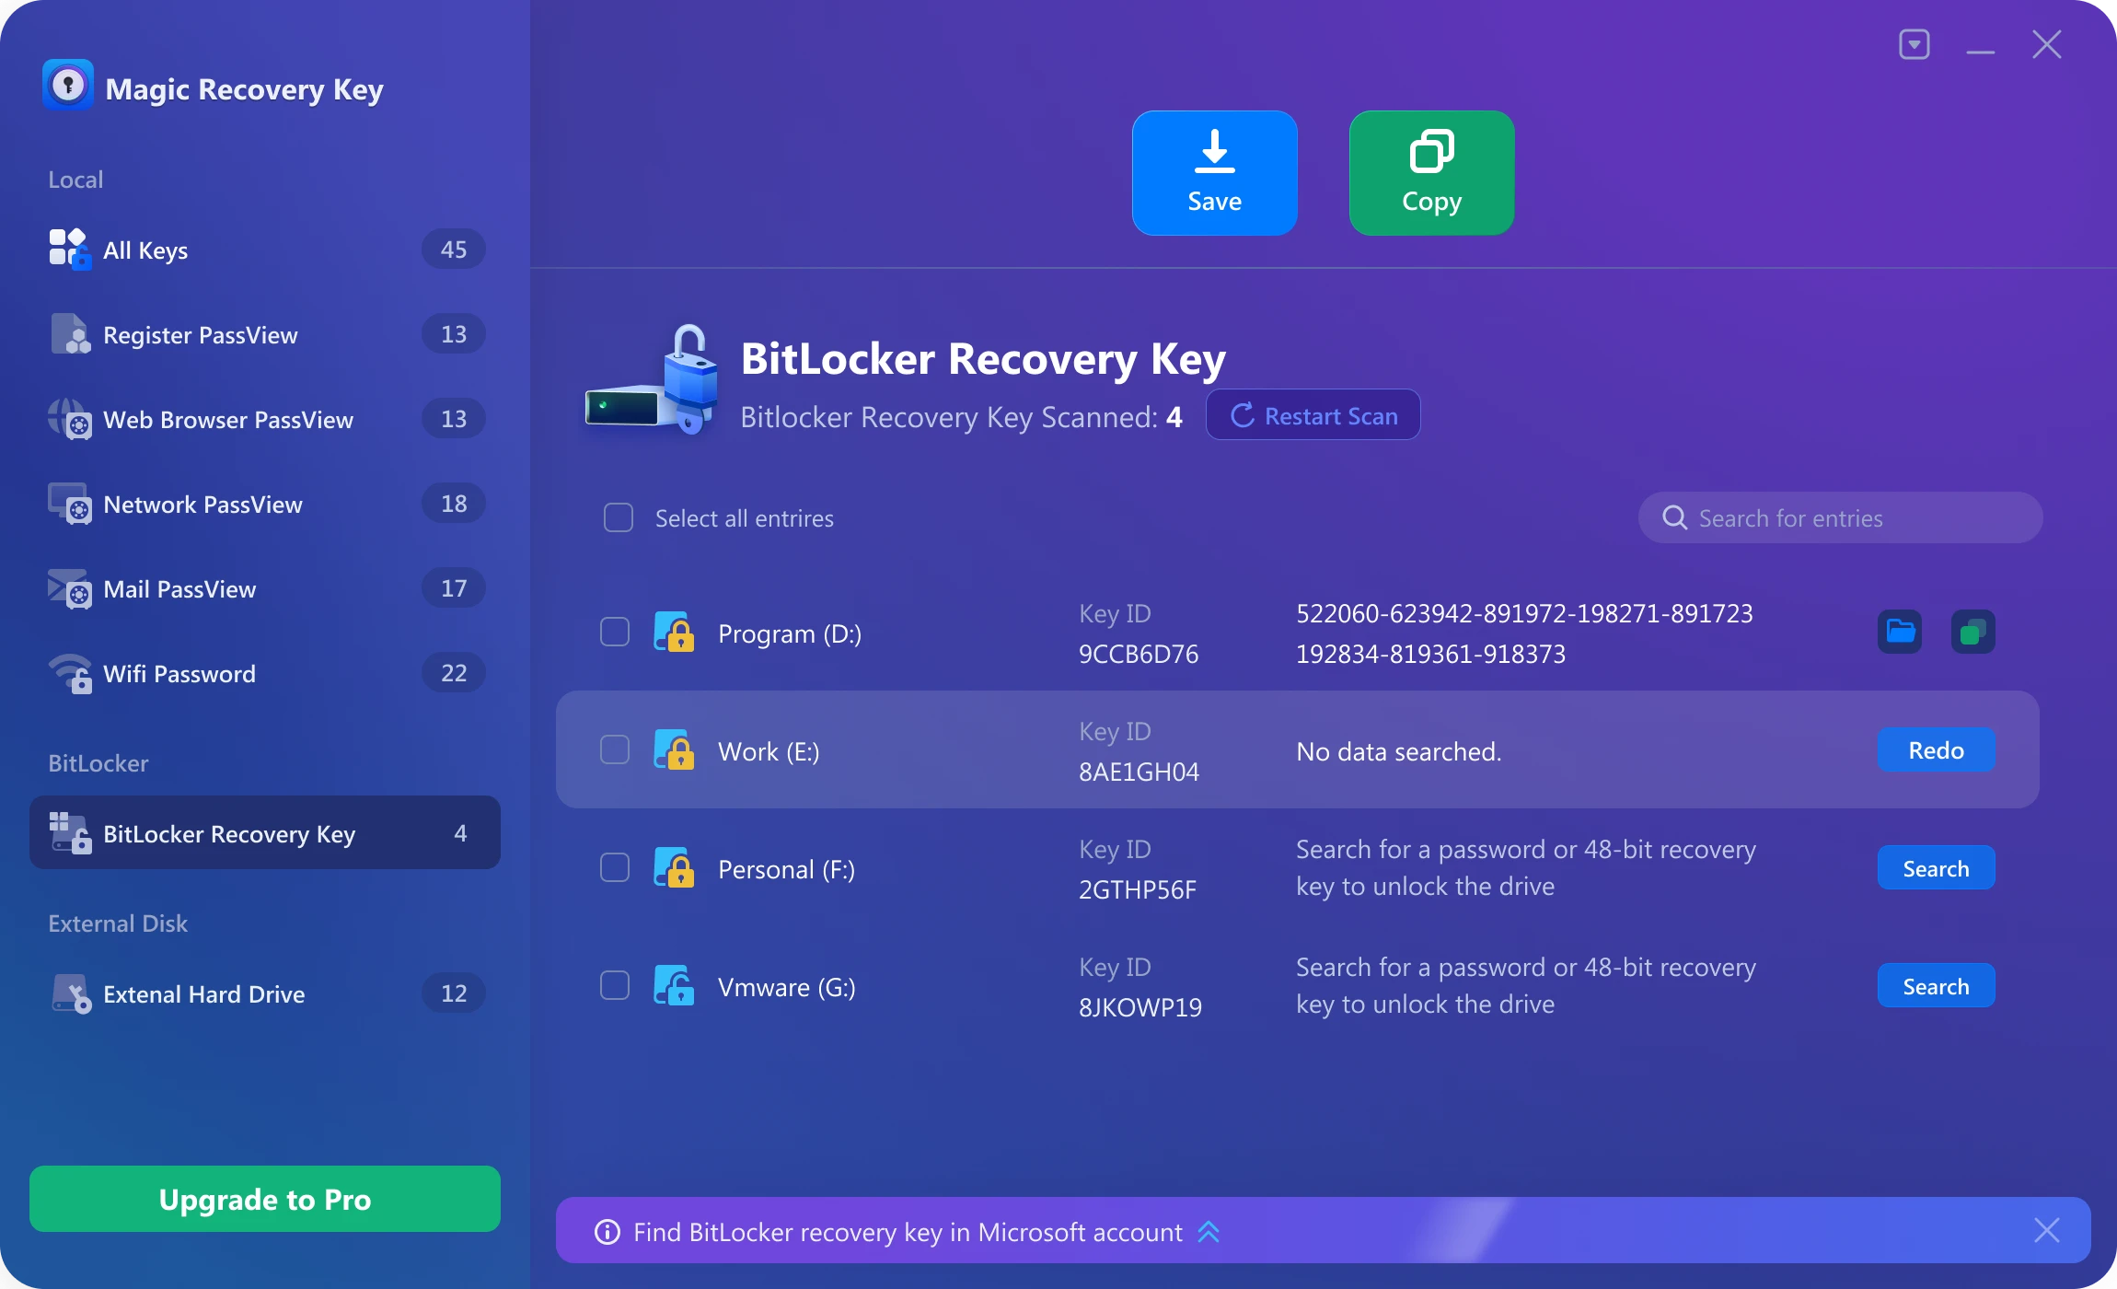Screen dimensions: 2117x1289
Task: Check the Program (D:) entry checkbox
Action: [x=613, y=632]
